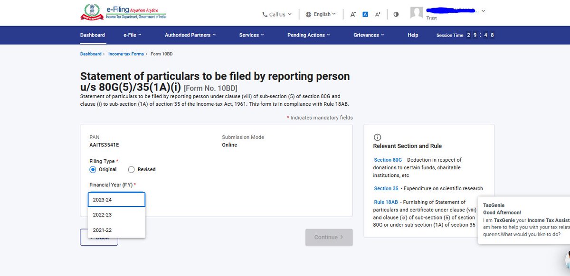Expand the user account menu chevron
570x276 pixels.
point(484,11)
